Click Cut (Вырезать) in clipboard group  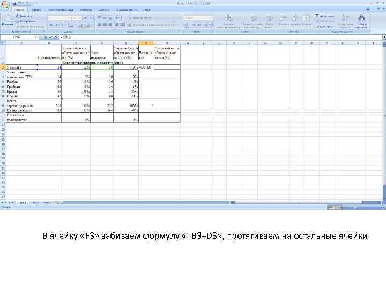click(24, 16)
